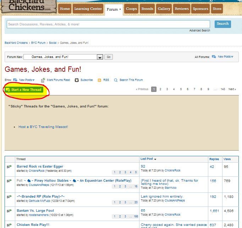242x228 pixels.
Task: Open the Forum Nav dropdown list
Action: pyautogui.click(x=100, y=57)
